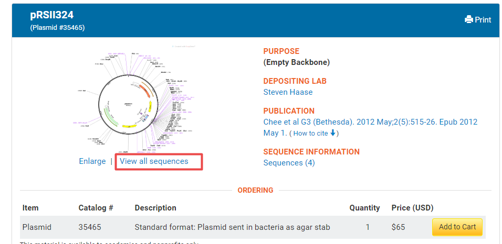This screenshot has height=244, width=502.
Task: Click the Enlarge link under the map
Action: point(92,161)
